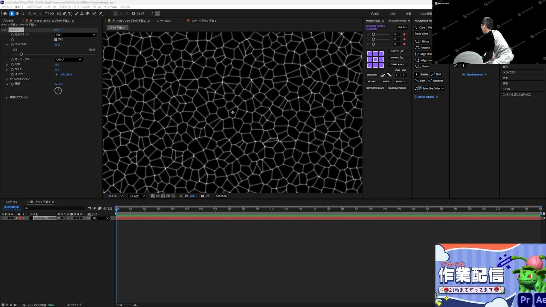Toggle stopwatch for 展開 property
This screenshot has width=546, height=307.
[x=12, y=84]
